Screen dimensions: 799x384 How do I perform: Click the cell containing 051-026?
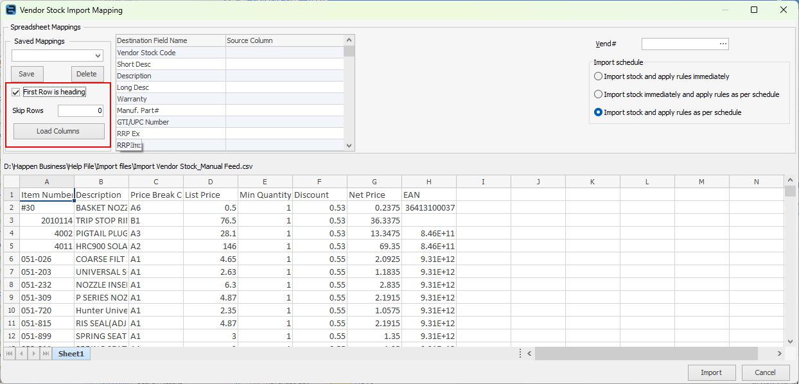click(47, 259)
